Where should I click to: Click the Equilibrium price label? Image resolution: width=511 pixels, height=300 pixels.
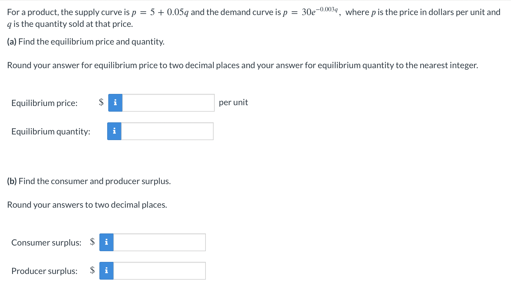[x=44, y=103]
